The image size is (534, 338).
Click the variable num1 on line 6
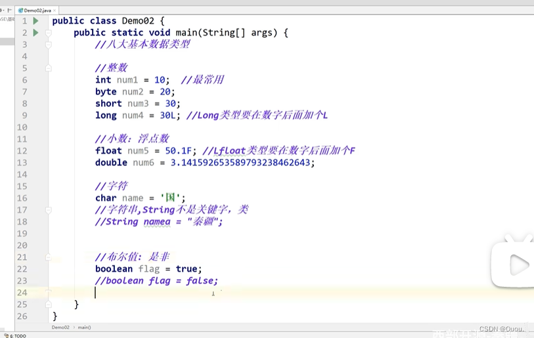tap(127, 80)
